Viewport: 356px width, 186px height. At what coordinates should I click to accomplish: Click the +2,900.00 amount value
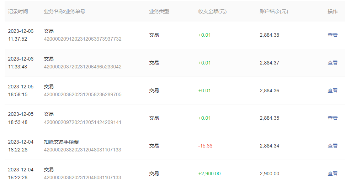[x=209, y=174]
